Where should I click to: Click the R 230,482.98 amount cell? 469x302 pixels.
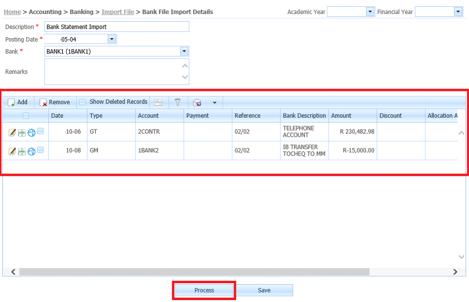tap(352, 131)
